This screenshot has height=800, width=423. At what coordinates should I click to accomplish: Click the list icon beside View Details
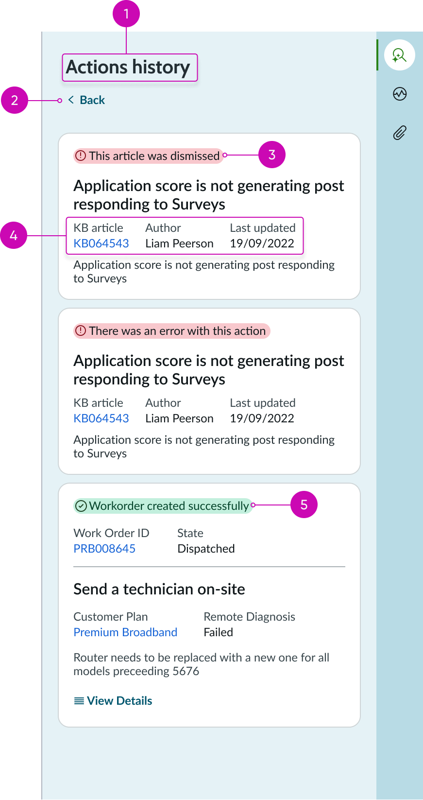78,700
